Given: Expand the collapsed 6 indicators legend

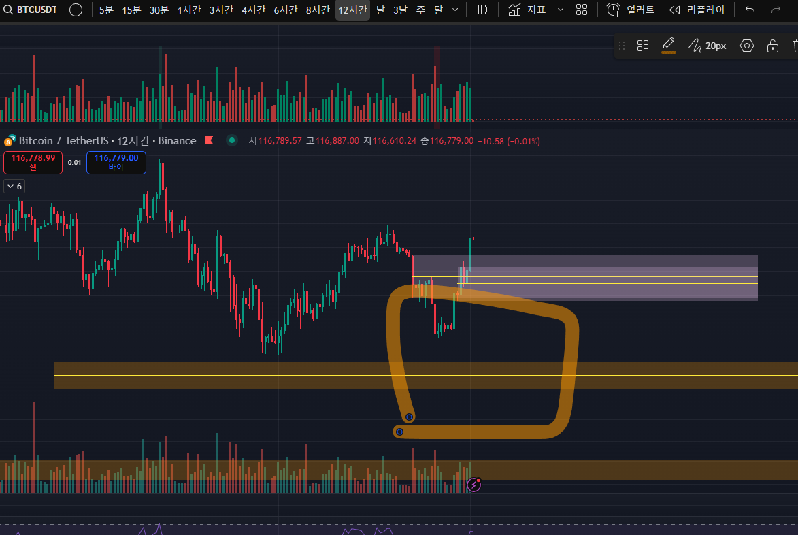Looking at the screenshot, I should point(14,187).
